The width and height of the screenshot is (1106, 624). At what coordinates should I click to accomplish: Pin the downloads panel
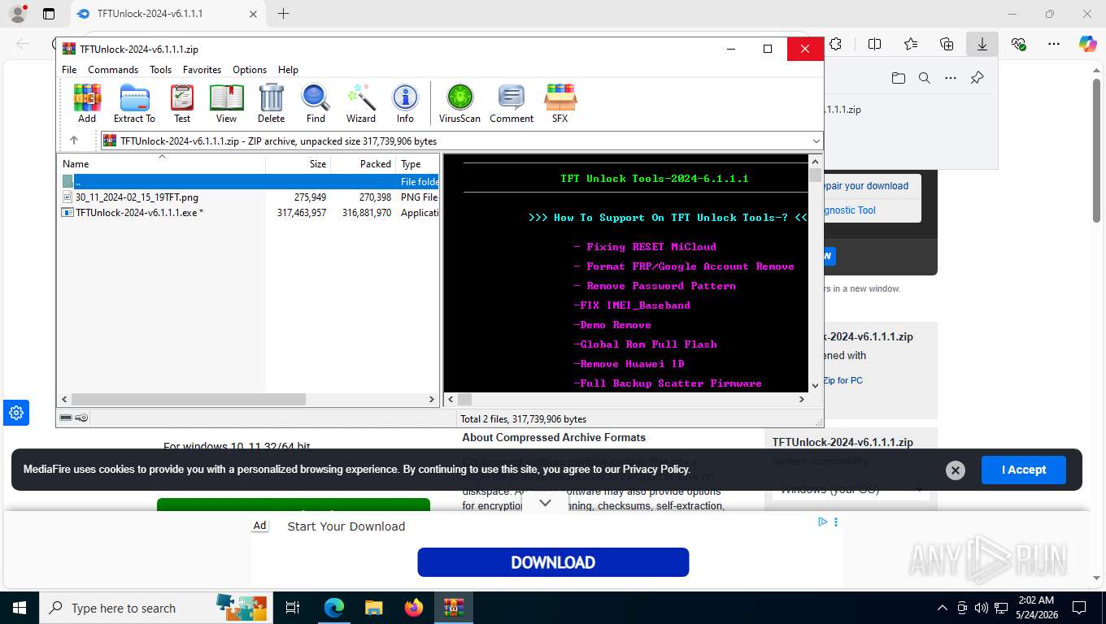point(978,78)
